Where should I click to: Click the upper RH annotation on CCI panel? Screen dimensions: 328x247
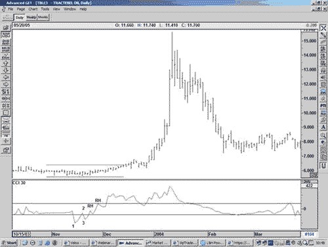click(x=98, y=200)
